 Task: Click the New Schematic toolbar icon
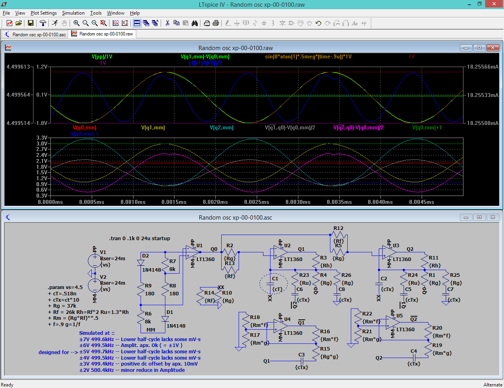9,23
